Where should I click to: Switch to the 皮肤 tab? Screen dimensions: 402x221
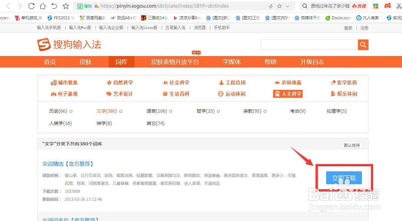(86, 62)
